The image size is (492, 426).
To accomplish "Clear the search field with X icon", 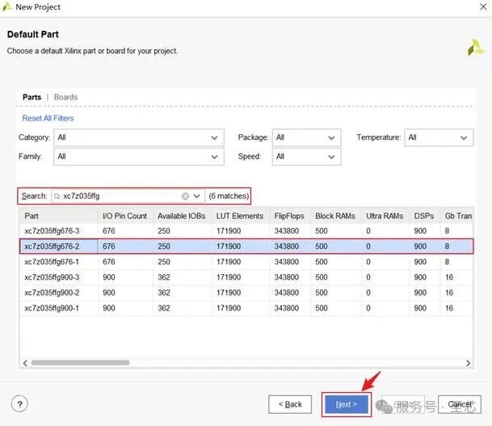I will pos(185,196).
